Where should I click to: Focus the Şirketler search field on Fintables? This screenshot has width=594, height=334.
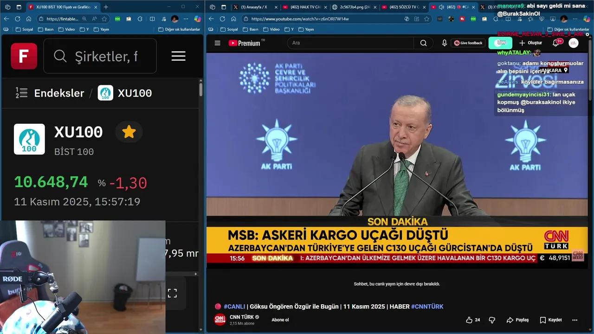[x=100, y=56]
